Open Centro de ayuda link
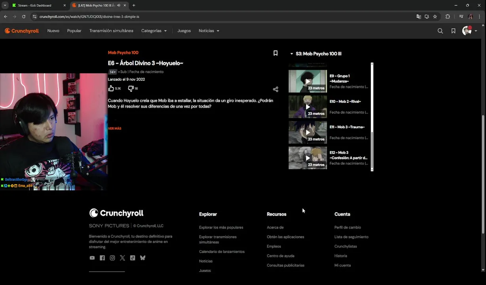Screen dimensions: 486x285 [x=281, y=256]
